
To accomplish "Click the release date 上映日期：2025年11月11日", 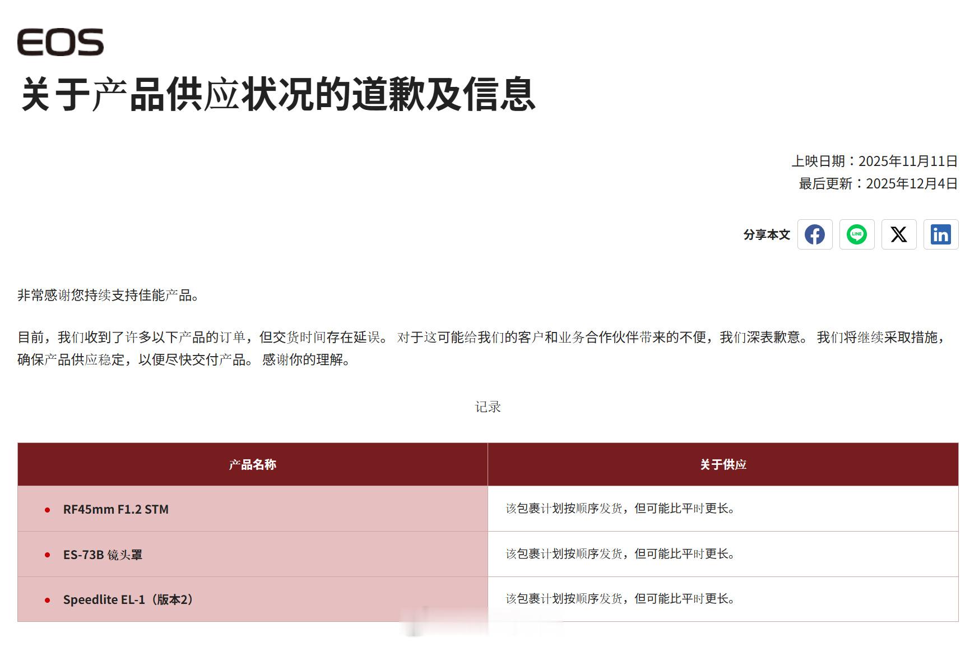I will [x=874, y=161].
